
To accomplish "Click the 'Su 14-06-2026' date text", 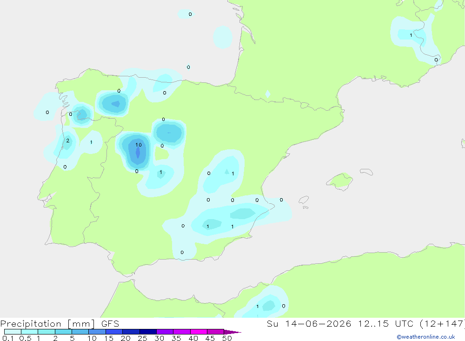I will point(309,324).
